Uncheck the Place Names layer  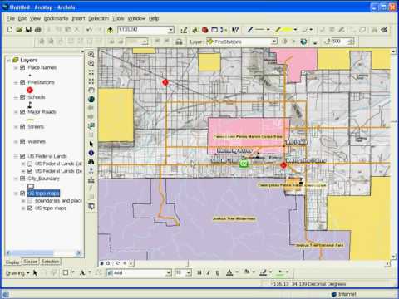tap(22, 67)
